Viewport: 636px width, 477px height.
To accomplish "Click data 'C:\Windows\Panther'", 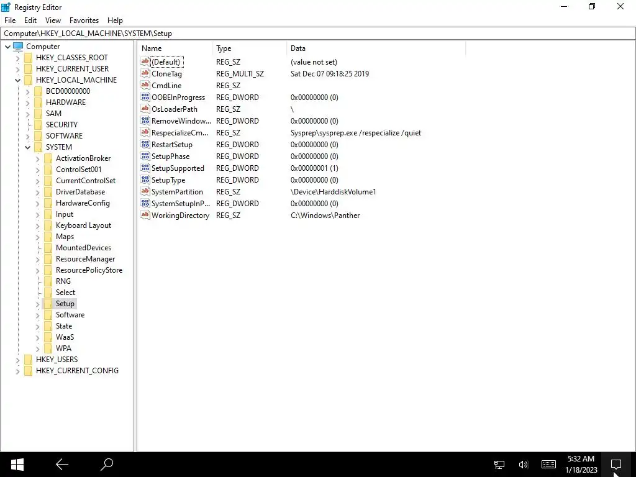I will click(325, 215).
